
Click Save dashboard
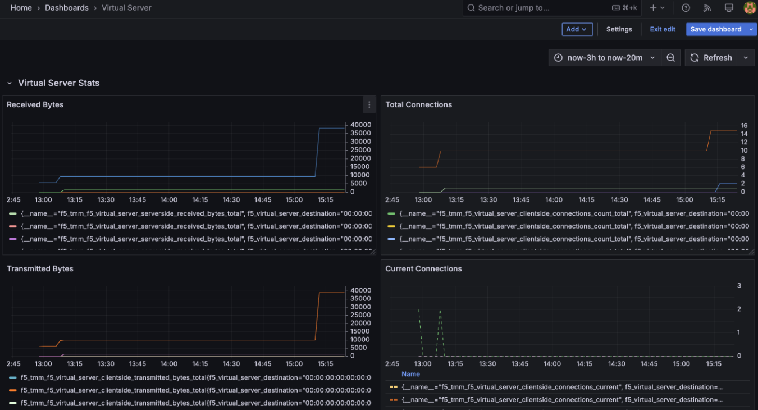716,29
